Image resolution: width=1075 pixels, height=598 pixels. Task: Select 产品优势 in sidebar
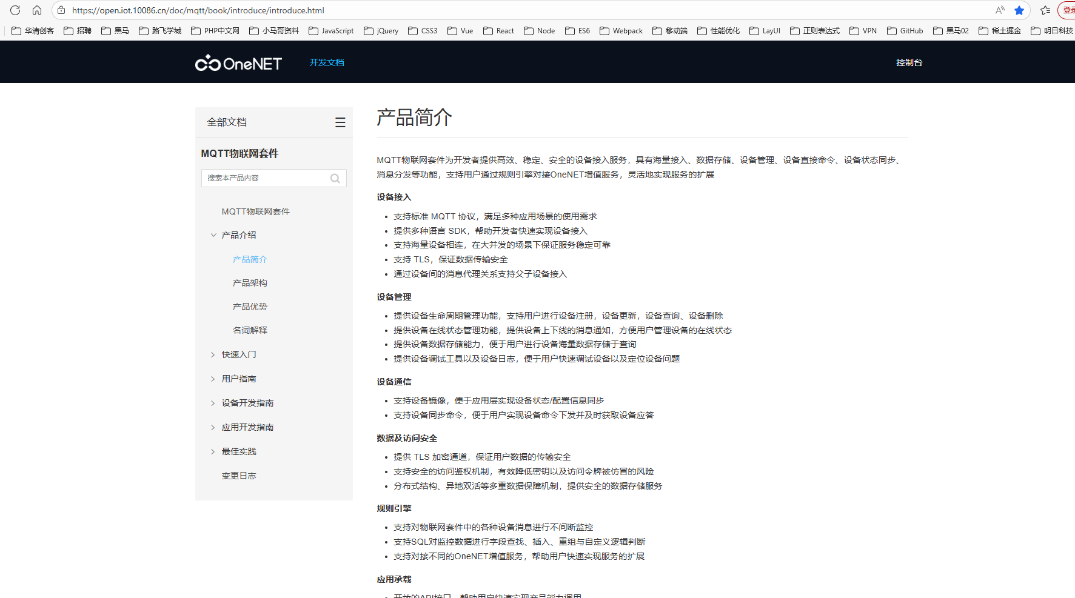point(250,307)
